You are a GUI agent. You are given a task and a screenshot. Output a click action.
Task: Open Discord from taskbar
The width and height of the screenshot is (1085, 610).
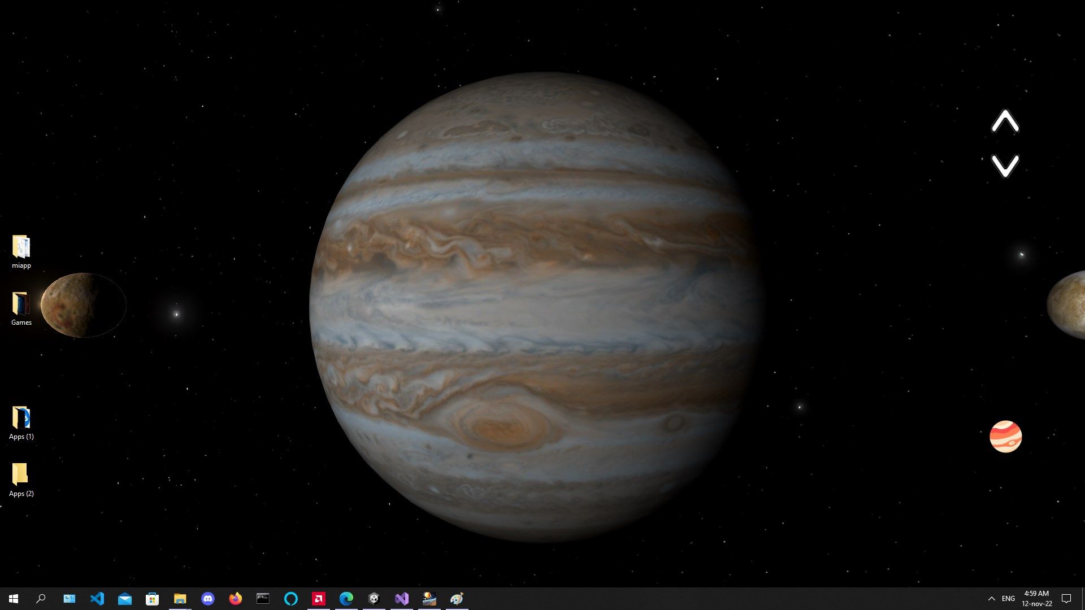pyautogui.click(x=207, y=599)
